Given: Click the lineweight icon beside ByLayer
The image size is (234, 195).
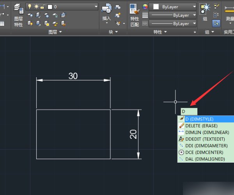Looking at the screenshot, I should [145, 15].
